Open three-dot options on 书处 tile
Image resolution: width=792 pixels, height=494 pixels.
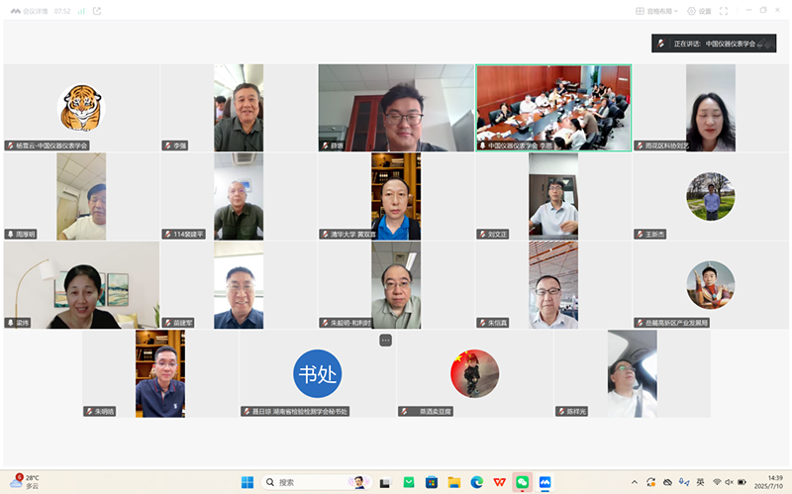[x=385, y=340]
